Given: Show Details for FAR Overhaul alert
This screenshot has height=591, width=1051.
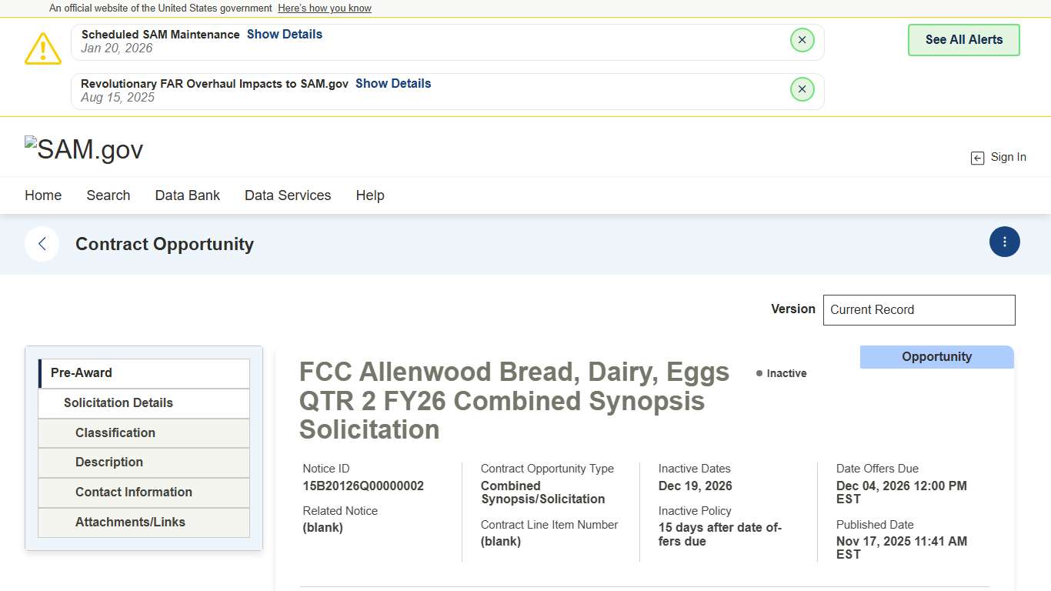Looking at the screenshot, I should coord(392,83).
